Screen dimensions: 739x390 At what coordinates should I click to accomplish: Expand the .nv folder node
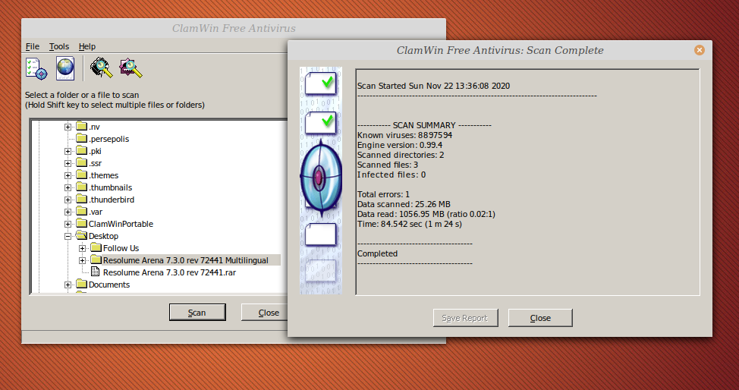tap(68, 127)
